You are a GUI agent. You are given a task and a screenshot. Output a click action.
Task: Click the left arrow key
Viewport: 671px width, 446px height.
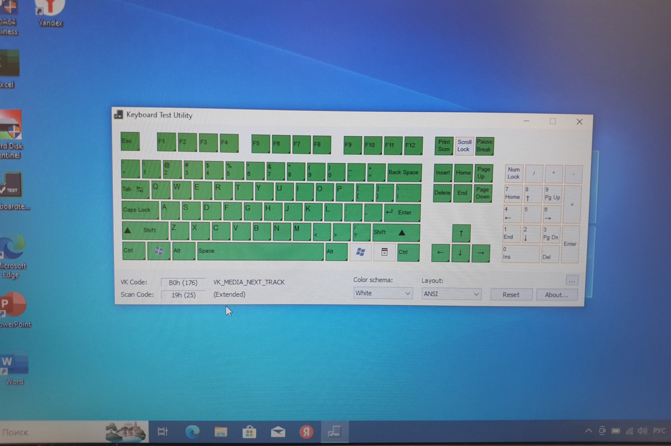(x=440, y=253)
